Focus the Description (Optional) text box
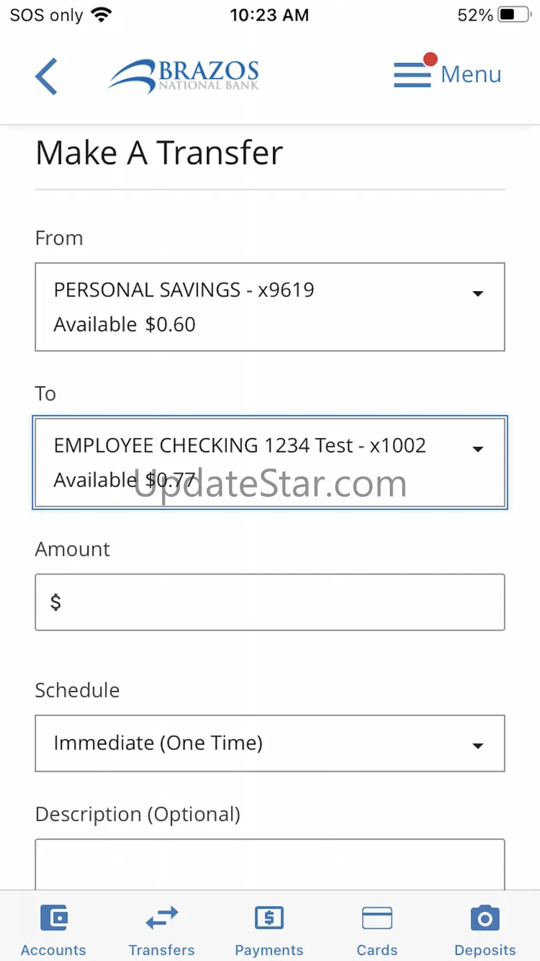Screen dimensions: 540x961 pos(270,865)
